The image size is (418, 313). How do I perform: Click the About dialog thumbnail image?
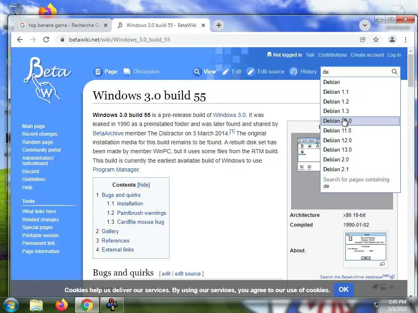365,247
